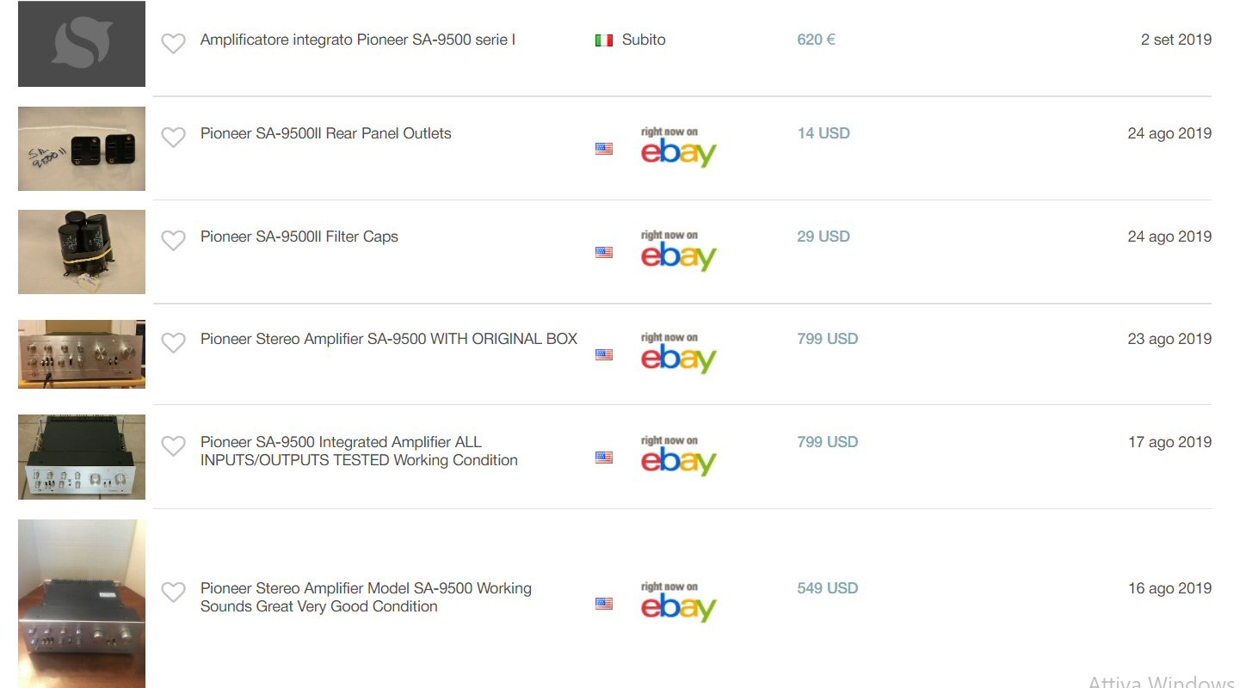Toggle heart for SA-9500II Filter Caps listing
1252x688 pixels.
[173, 240]
